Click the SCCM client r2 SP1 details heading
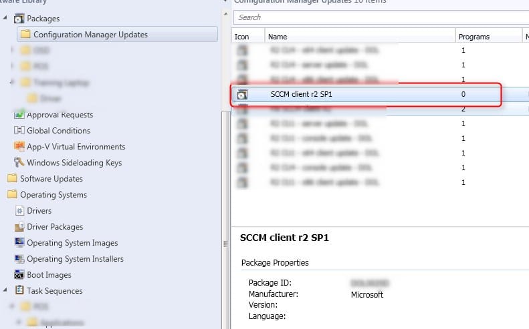 [x=284, y=238]
